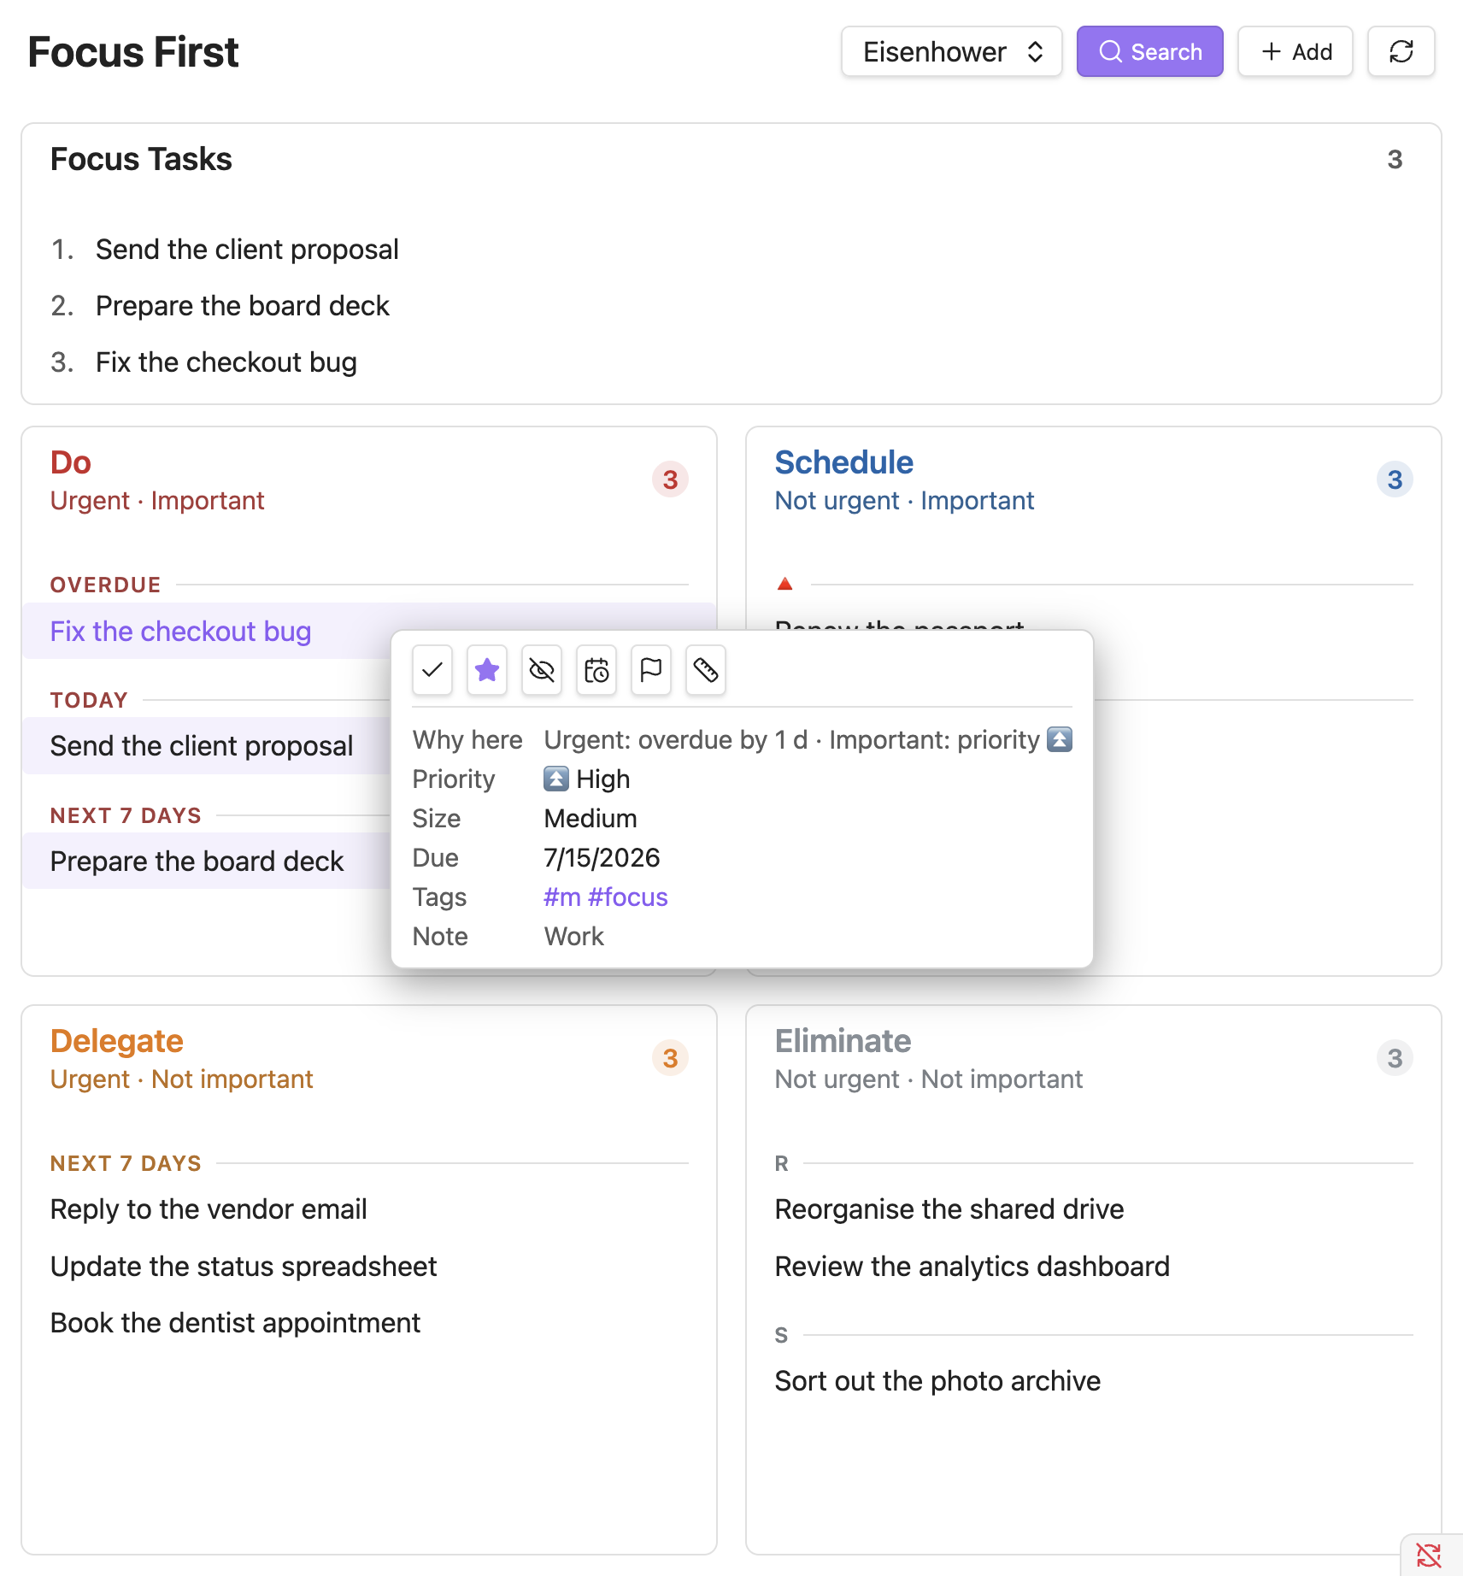Click Prepare the board deck focus task
Image resolution: width=1463 pixels, height=1576 pixels.
coord(243,306)
